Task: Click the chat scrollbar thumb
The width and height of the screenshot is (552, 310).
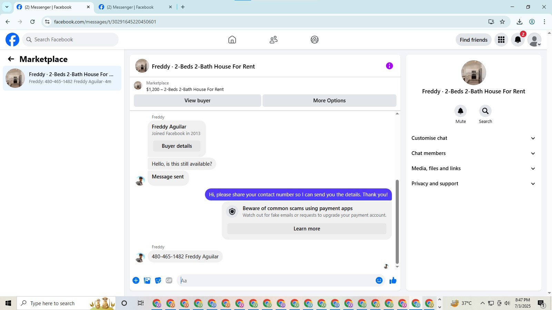Action: (397, 221)
